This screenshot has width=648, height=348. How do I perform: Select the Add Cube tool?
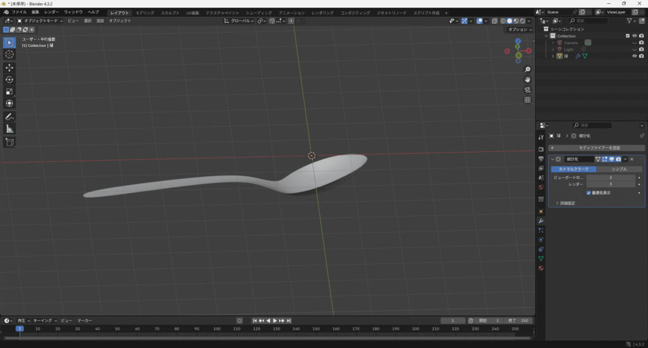coord(9,142)
